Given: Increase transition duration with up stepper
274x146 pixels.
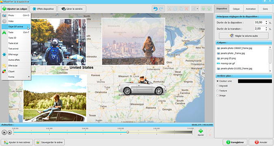Looking at the screenshot, I should point(266,28).
